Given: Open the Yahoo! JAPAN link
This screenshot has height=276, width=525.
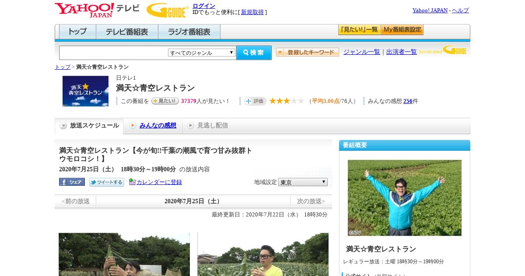Looking at the screenshot, I should 430,11.
